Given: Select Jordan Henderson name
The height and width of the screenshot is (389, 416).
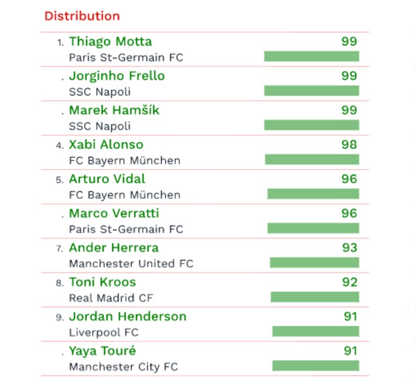Looking at the screenshot, I should 127,316.
